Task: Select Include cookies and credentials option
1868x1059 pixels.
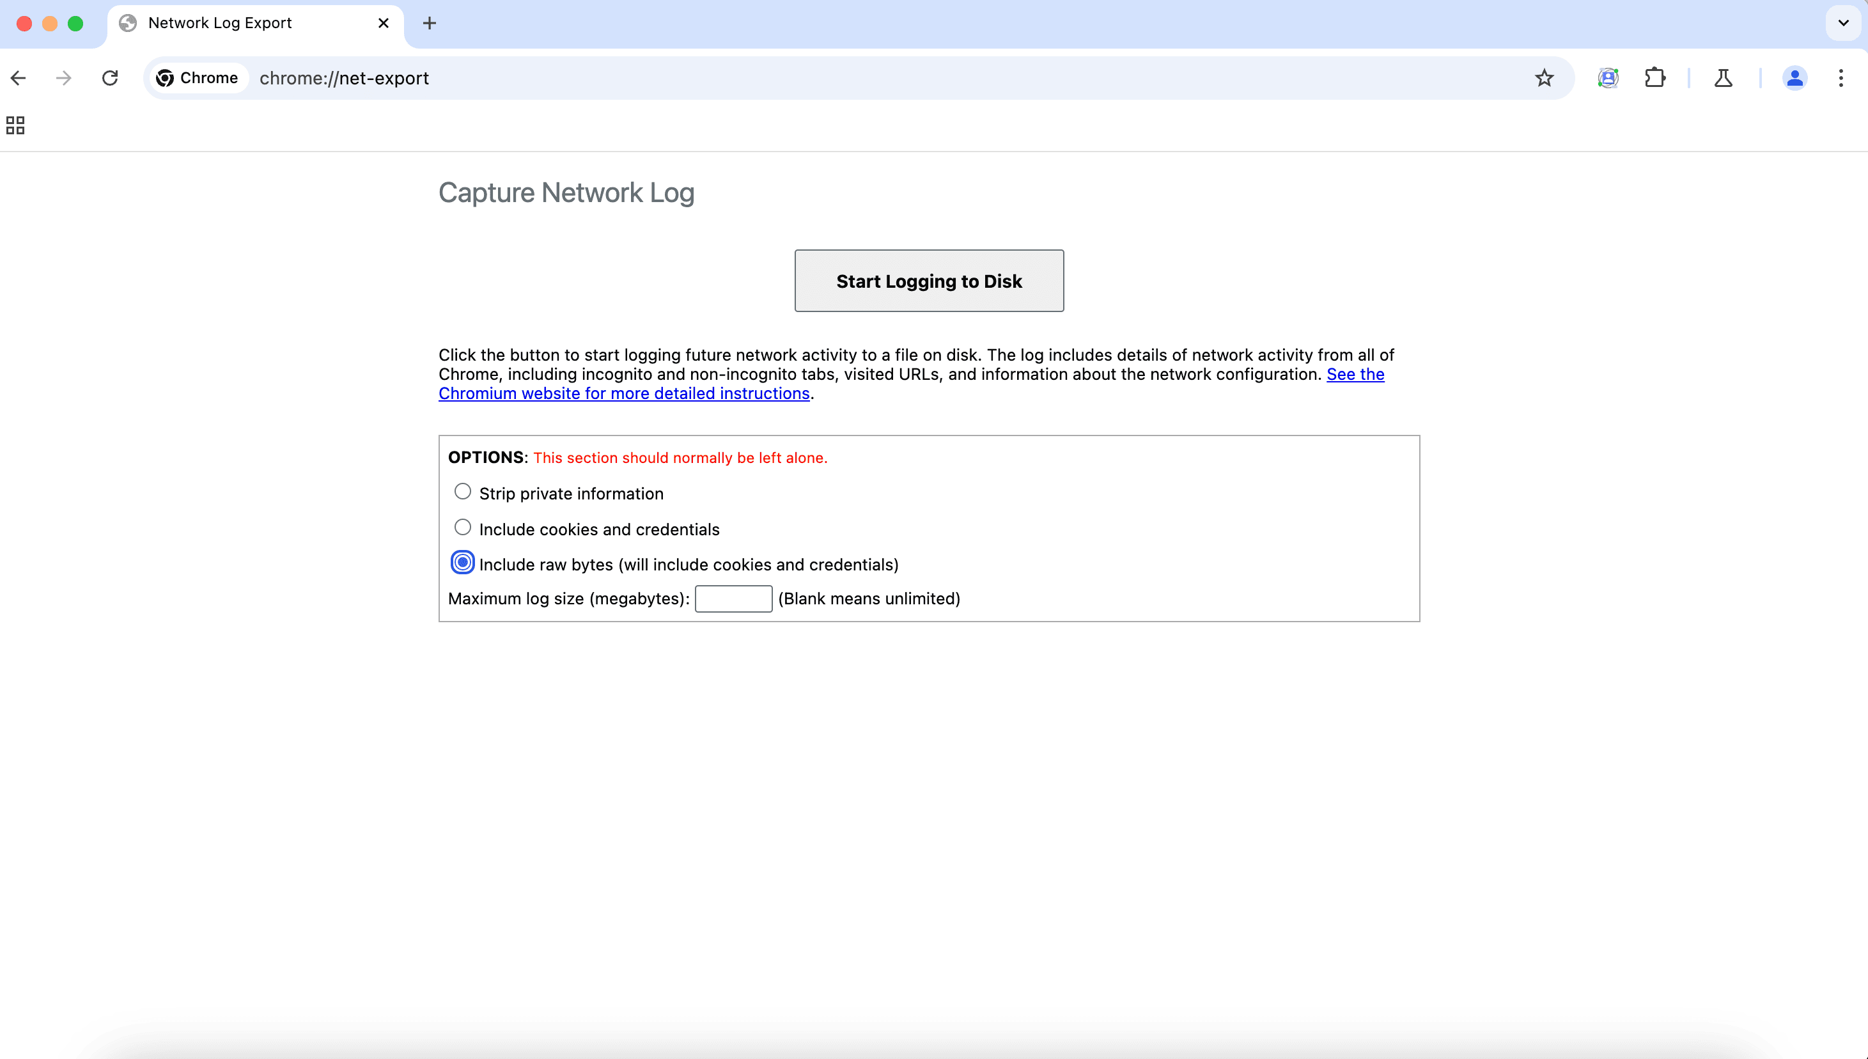Action: (x=462, y=528)
